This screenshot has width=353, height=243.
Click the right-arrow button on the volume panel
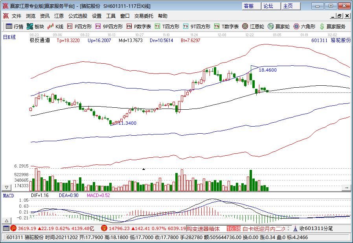pyautogui.click(x=346, y=188)
